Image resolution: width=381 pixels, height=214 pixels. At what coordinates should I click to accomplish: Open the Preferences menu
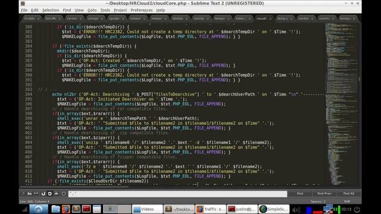coord(142,10)
